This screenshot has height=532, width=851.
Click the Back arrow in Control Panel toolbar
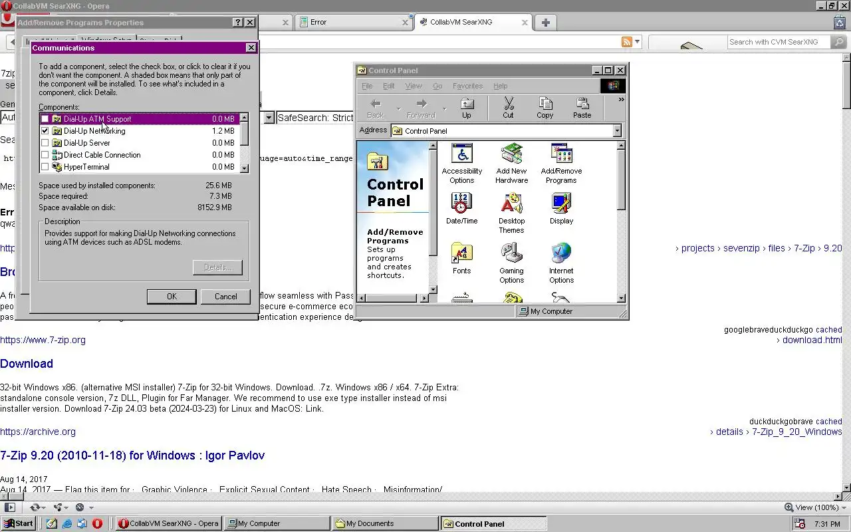coord(376,108)
